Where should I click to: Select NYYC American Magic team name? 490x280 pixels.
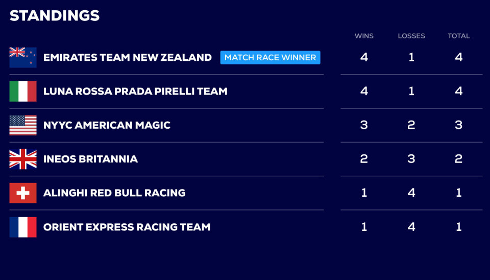[x=107, y=125]
